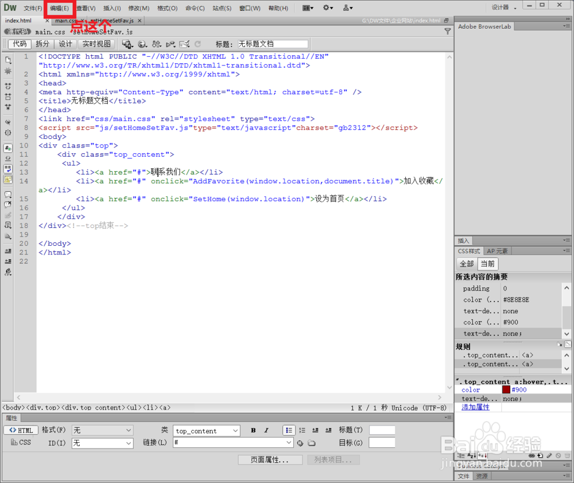Screen dimensions: 574x483
Task: Open the layout dropdown in menu bar
Action: [308, 7]
